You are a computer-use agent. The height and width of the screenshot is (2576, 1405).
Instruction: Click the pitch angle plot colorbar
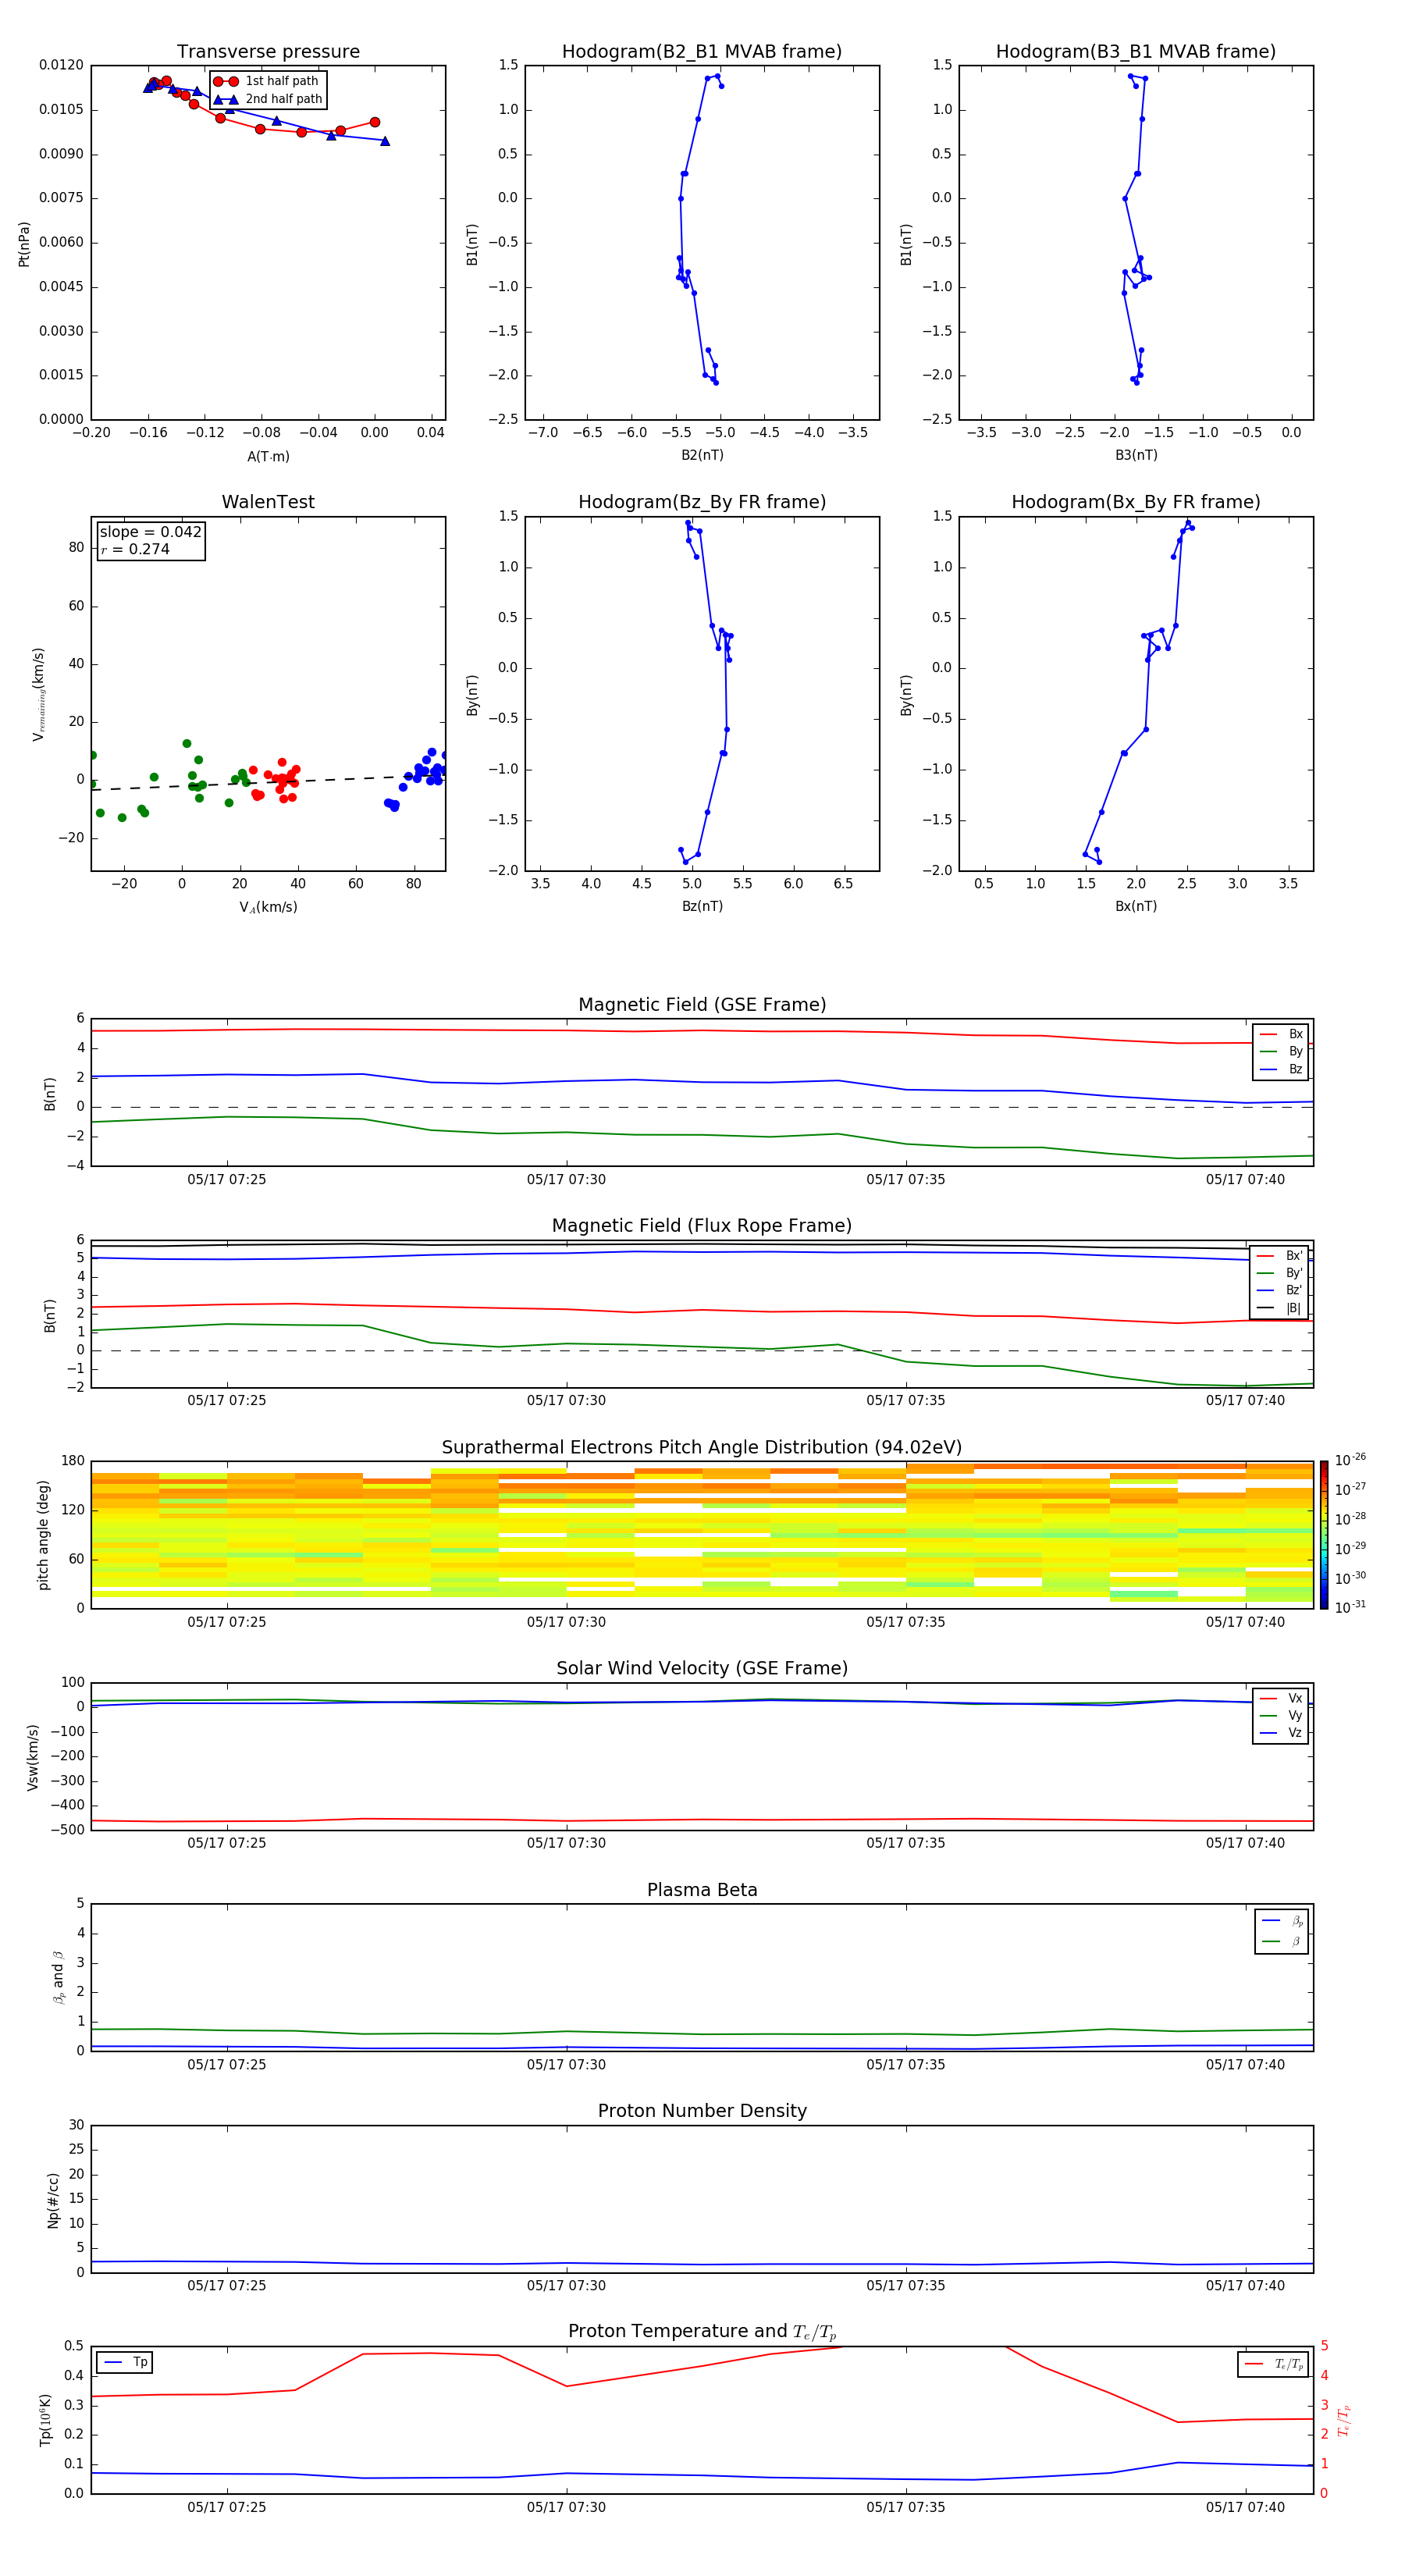tap(1324, 1535)
